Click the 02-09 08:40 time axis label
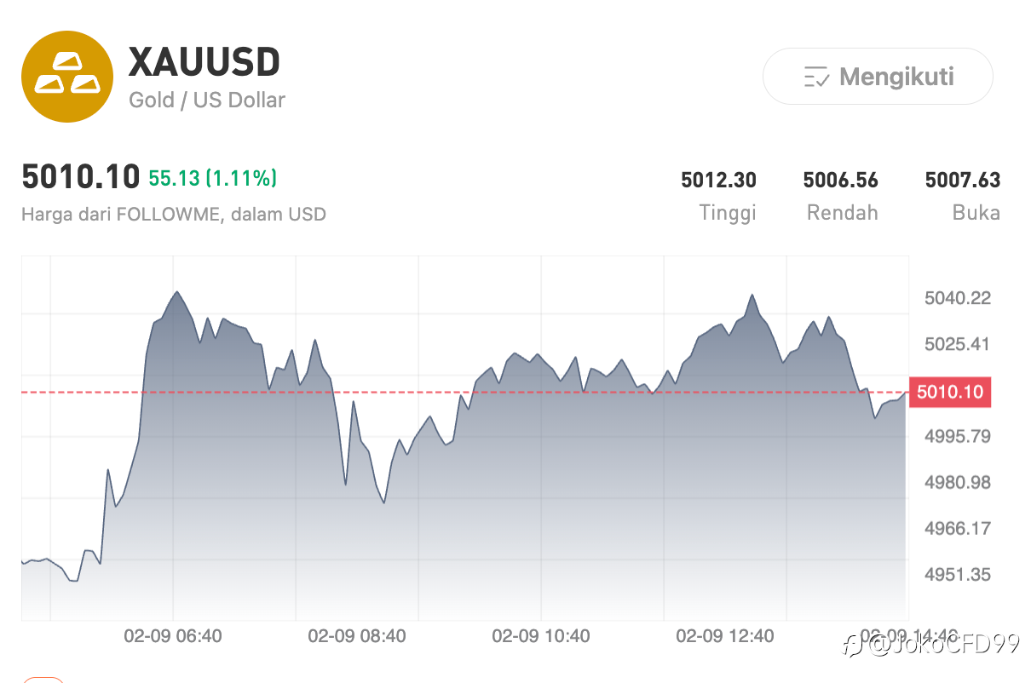This screenshot has width=1031, height=683. (357, 636)
